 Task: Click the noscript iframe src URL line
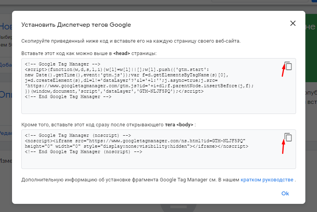click(135, 141)
